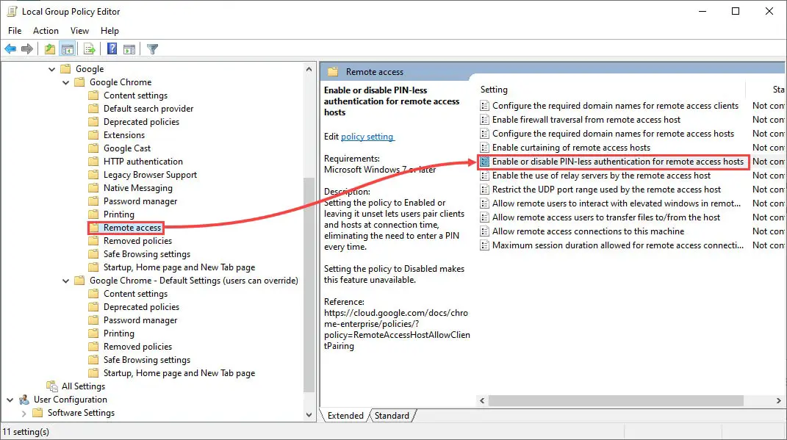Select Password manager under Google Chrome

coord(140,201)
